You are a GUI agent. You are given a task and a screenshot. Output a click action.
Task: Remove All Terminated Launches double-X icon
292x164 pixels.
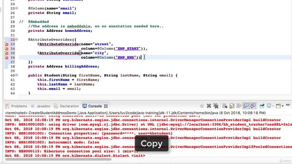point(216,106)
